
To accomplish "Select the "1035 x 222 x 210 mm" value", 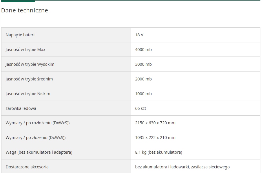I will click(155, 138).
